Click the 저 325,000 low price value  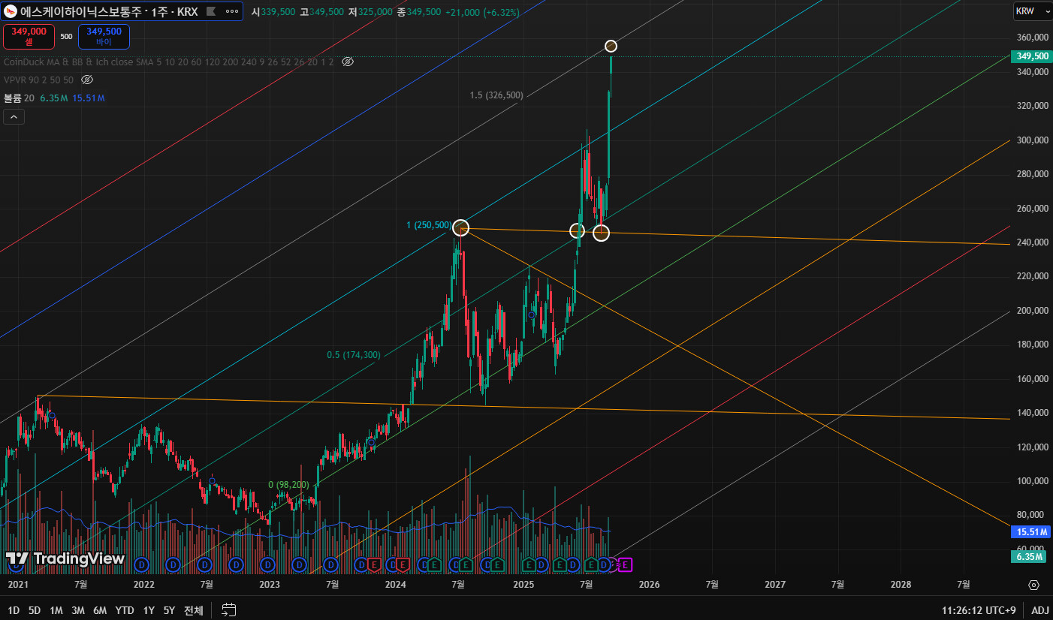coord(370,12)
